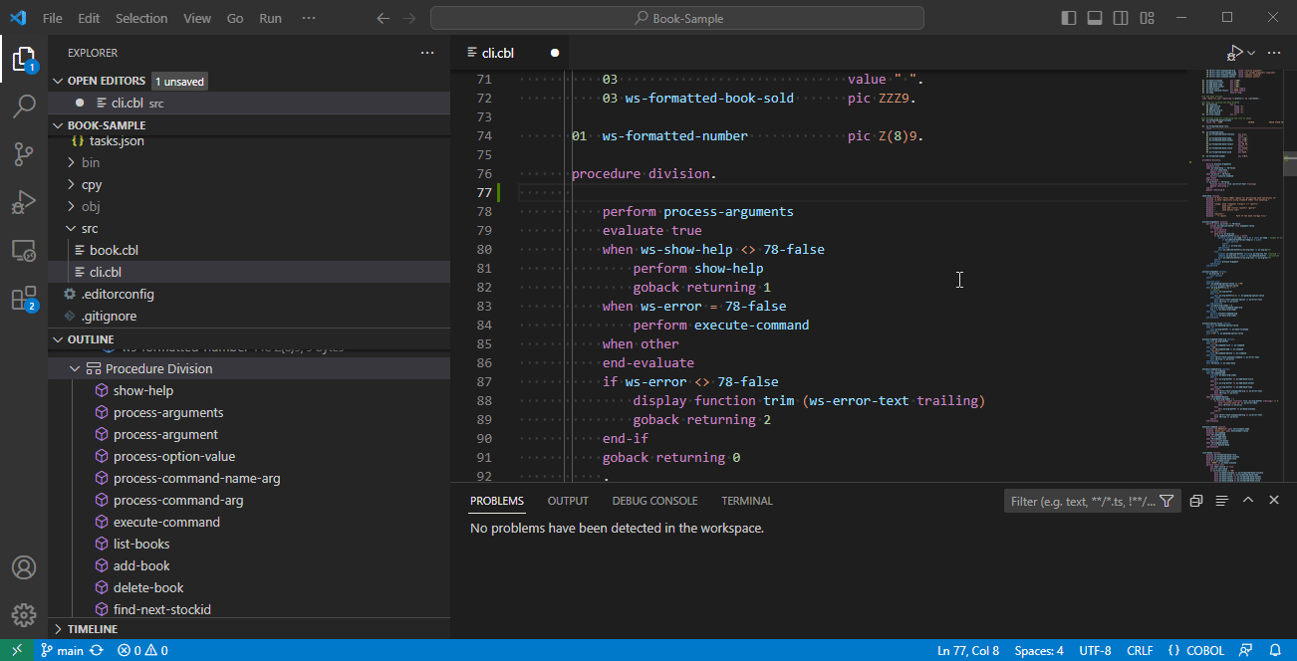Open the Edit menu

pos(89,18)
